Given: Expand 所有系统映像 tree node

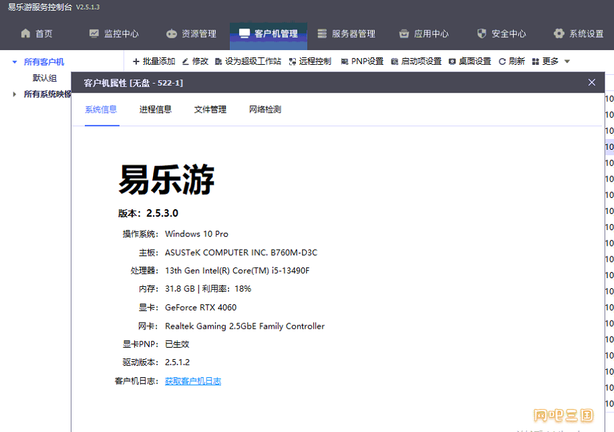Looking at the screenshot, I should tap(14, 94).
